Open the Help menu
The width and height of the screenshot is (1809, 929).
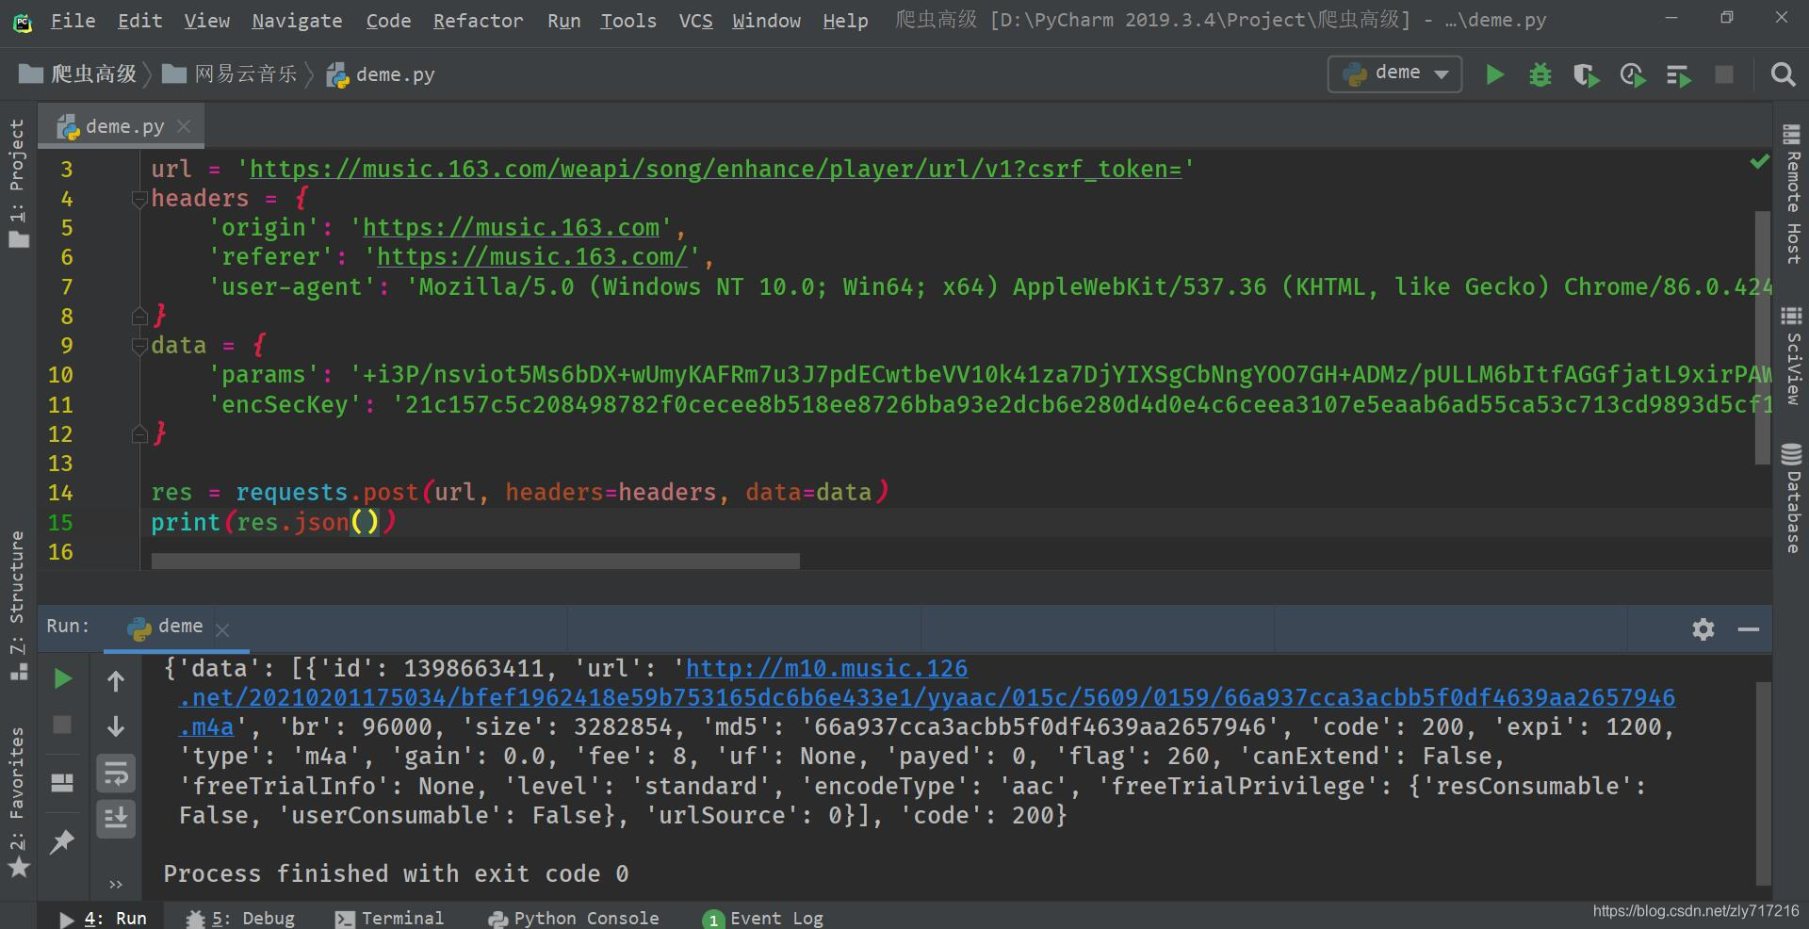click(845, 21)
